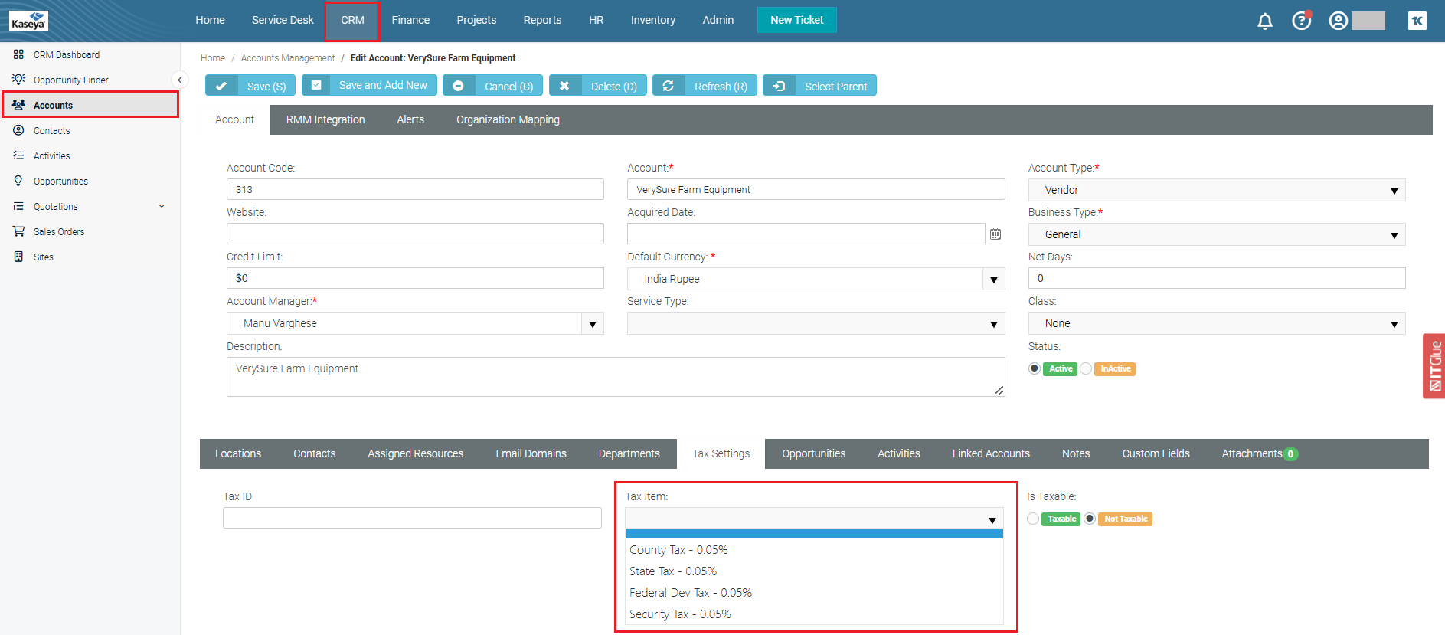Click the Save and Add New button
The width and height of the screenshot is (1445, 635).
[x=370, y=85]
